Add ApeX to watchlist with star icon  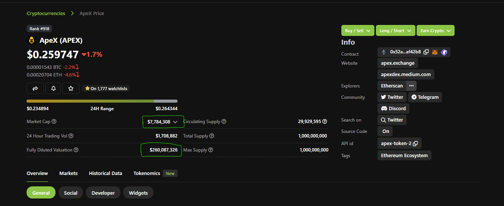(71, 88)
